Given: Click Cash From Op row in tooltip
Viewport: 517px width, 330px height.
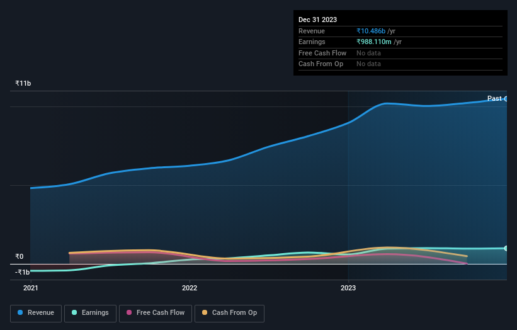Looking at the screenshot, I should tap(401, 64).
